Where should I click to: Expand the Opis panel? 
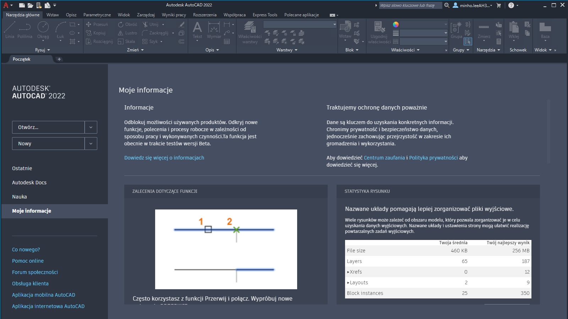pos(212,50)
